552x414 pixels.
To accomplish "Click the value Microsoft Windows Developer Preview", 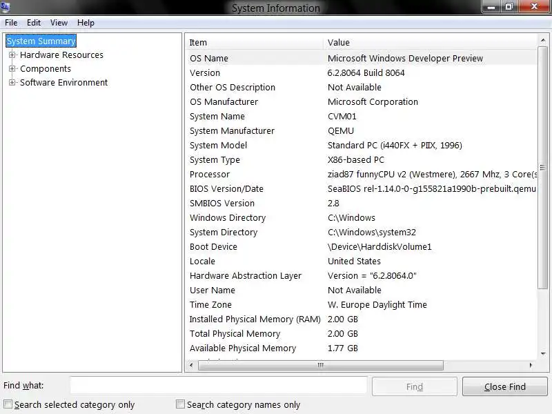I will pyautogui.click(x=405, y=58).
